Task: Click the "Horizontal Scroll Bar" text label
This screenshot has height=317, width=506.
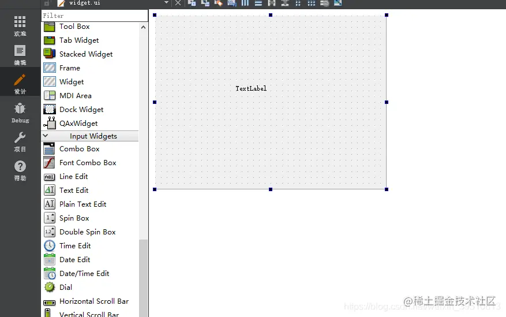Action: pyautogui.click(x=94, y=301)
